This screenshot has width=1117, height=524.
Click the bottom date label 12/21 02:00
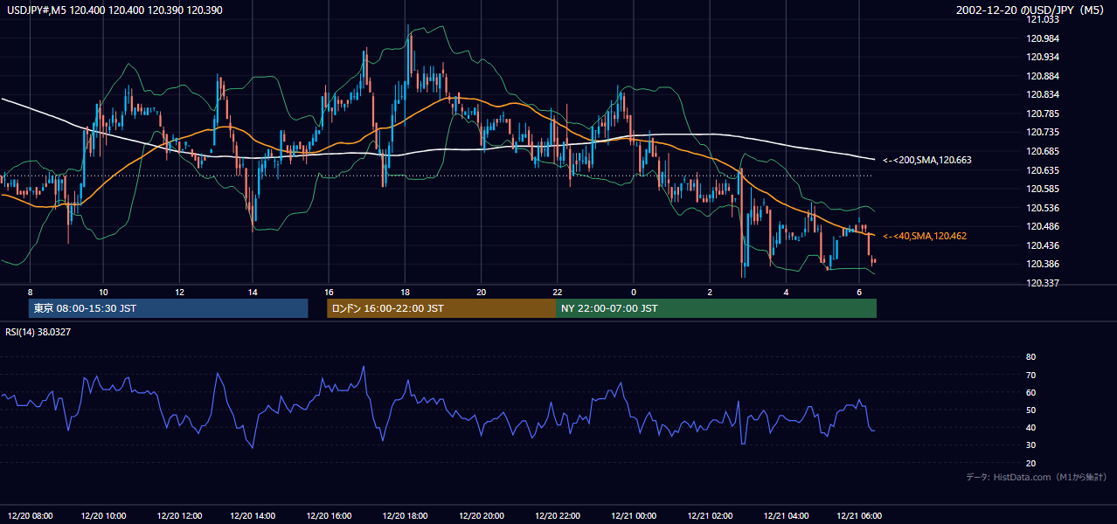pyautogui.click(x=711, y=515)
